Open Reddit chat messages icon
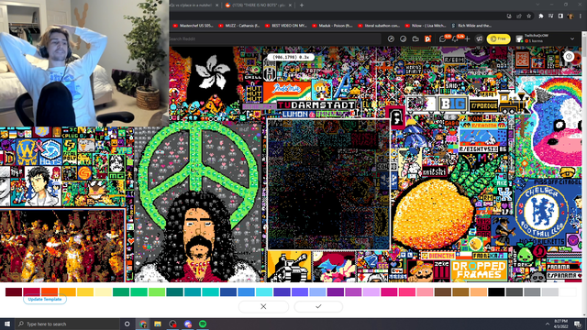587x330 pixels. [442, 38]
